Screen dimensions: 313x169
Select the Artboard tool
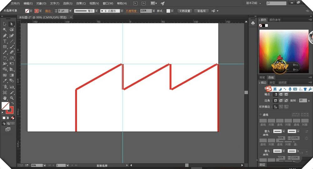click(x=5, y=92)
